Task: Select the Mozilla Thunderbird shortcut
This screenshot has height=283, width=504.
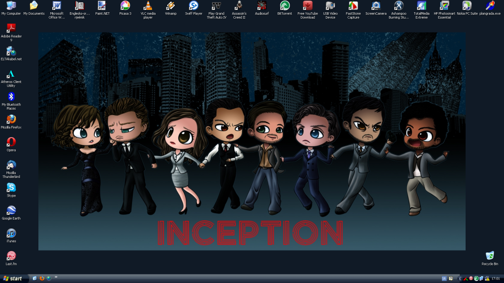Action: click(11, 170)
